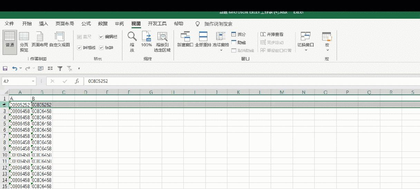This screenshot has width=420, height=189.
Task: Undo with the quick access arrow
Action: [x=15, y=68]
